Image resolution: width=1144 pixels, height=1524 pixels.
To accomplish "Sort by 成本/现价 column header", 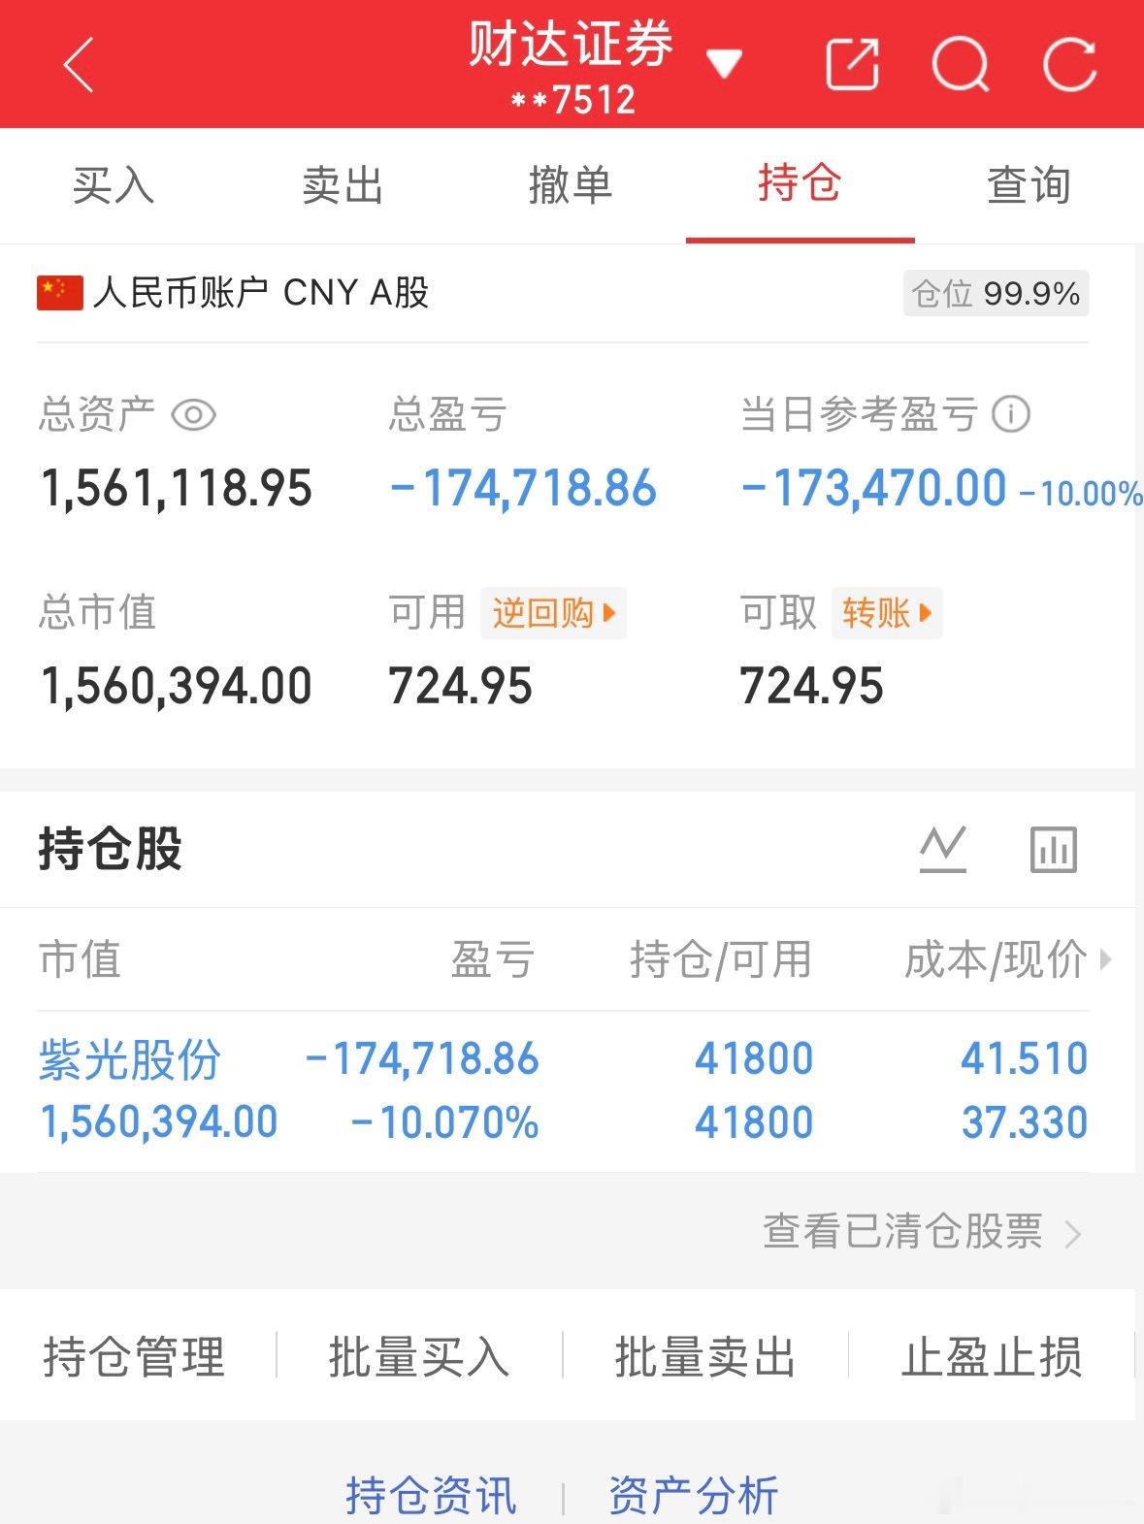I will [995, 959].
